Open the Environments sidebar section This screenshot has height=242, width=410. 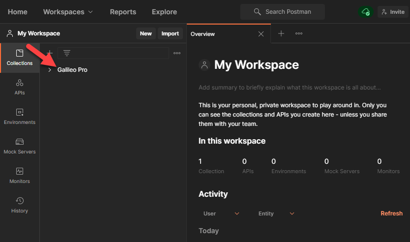coord(20,117)
